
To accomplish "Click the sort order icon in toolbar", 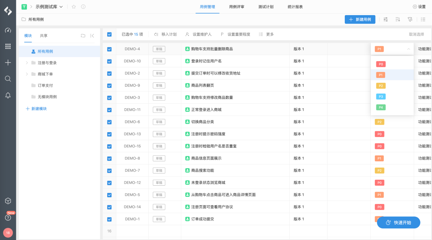I will tap(398, 19).
